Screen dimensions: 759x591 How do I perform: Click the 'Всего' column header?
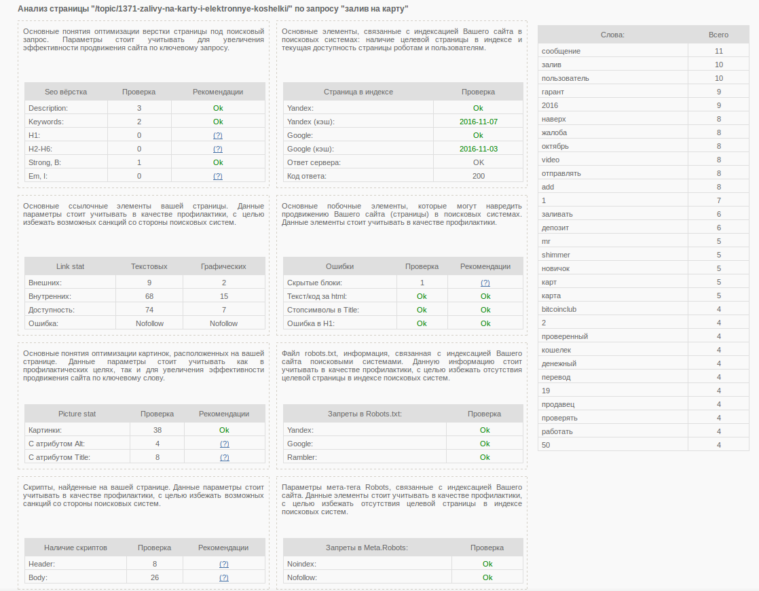(718, 35)
